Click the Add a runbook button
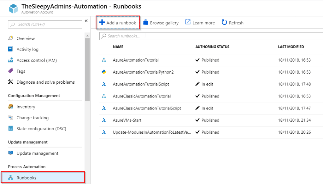The image size is (323, 184). pos(118,23)
